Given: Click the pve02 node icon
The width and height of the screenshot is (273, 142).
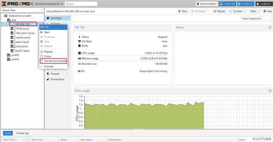Looking at the screenshot, I should (9, 55).
